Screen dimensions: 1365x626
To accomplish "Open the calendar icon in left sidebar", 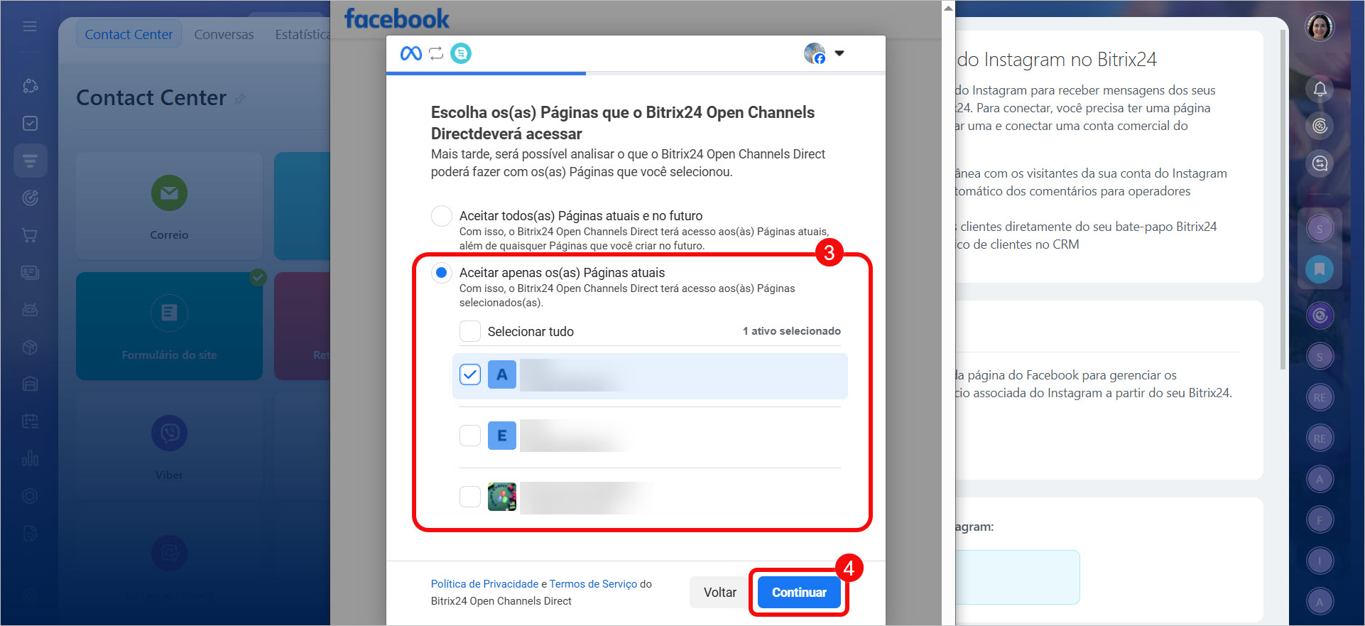I will [30, 421].
